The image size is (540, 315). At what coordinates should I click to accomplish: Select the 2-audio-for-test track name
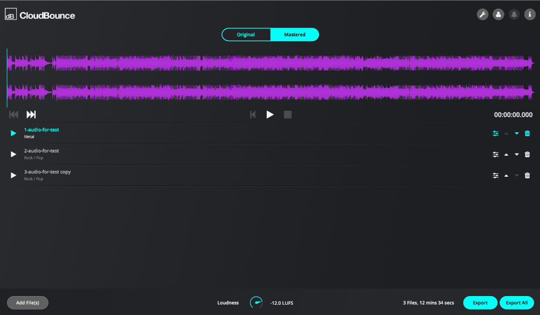42,151
